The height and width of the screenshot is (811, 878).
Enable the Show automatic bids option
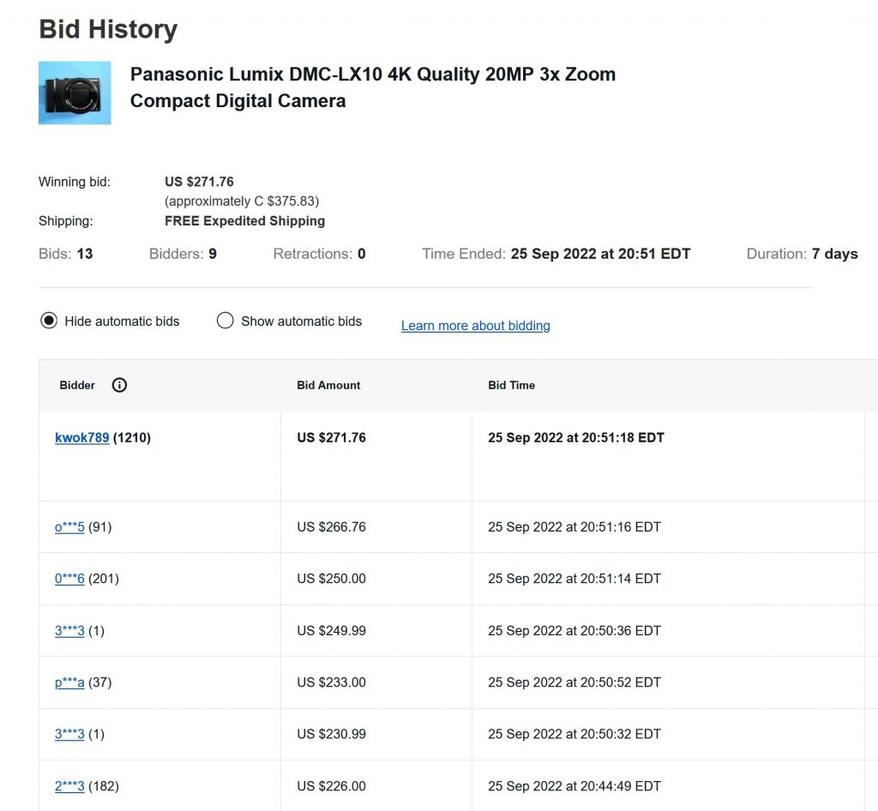click(x=226, y=321)
